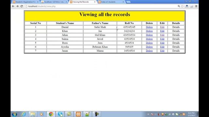Screen dimensions: 209x117
Task: Edit the Ayesha record
Action: [x=162, y=47]
